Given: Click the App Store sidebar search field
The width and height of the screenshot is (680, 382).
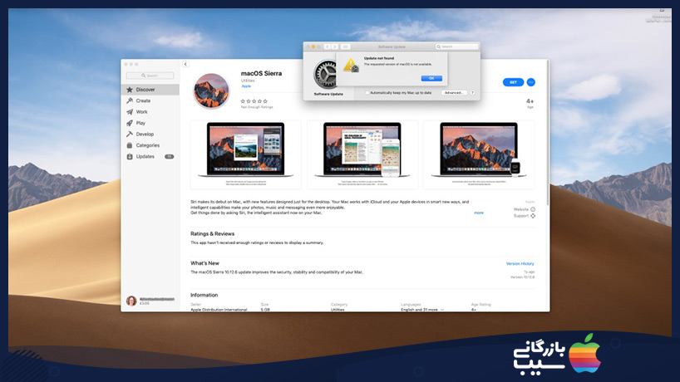Looking at the screenshot, I should tap(150, 76).
